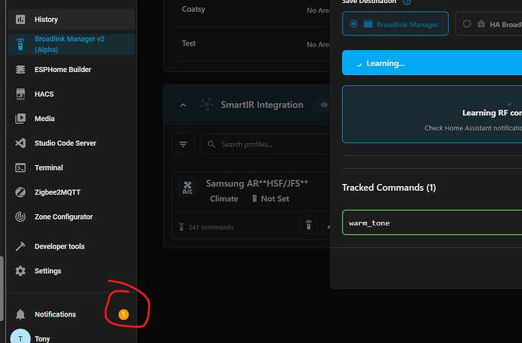Click the Save Destination help icon
Viewport: 522px width, 343px height.
[407, 2]
